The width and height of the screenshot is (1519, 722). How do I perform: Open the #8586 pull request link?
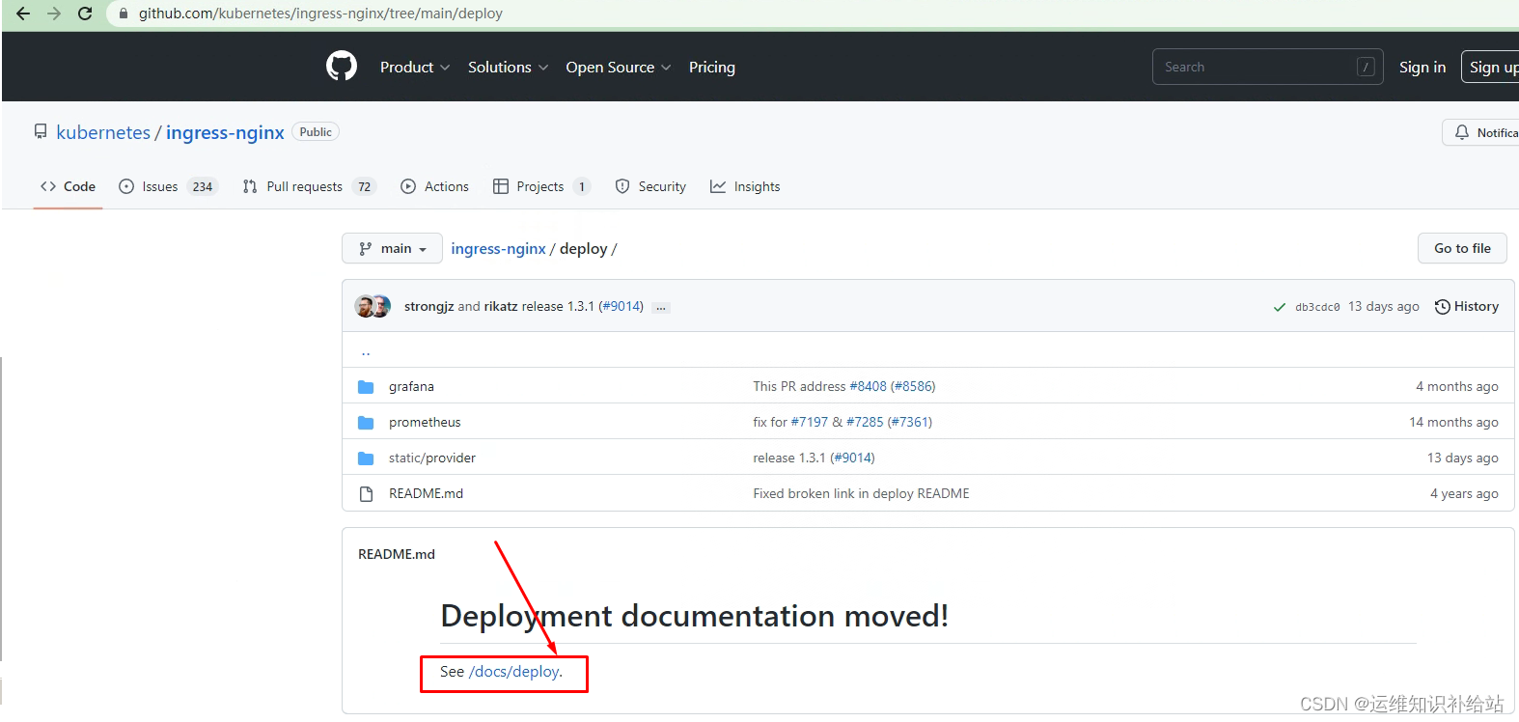913,386
